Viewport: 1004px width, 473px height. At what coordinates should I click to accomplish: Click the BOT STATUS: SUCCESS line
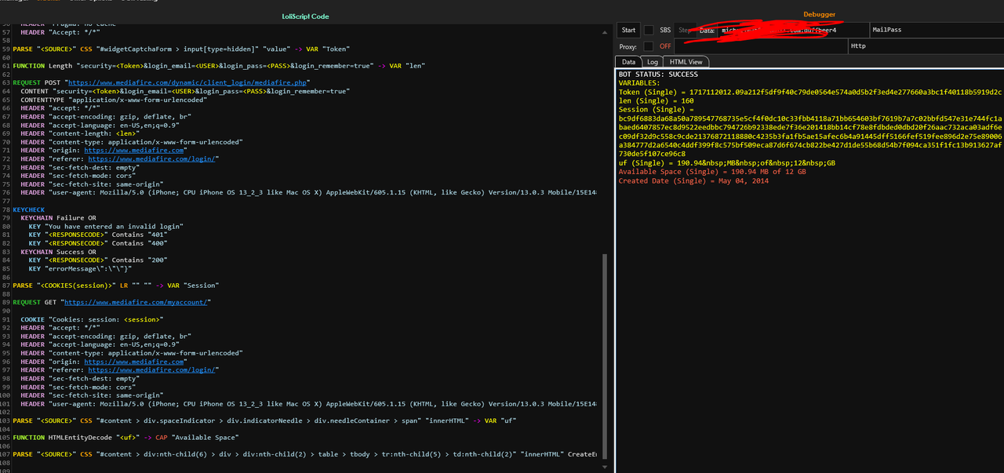[657, 75]
